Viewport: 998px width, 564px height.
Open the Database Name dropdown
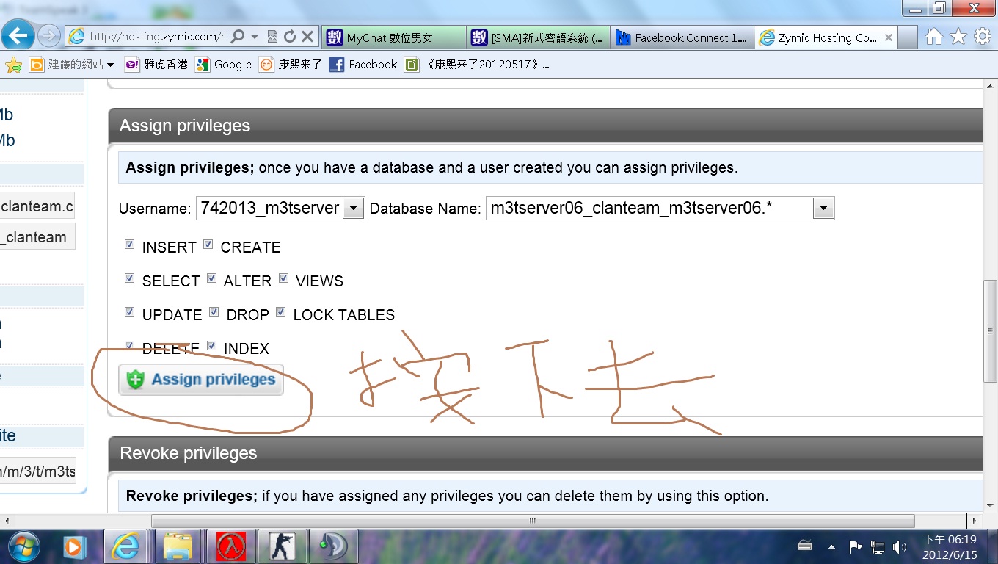click(x=660, y=209)
